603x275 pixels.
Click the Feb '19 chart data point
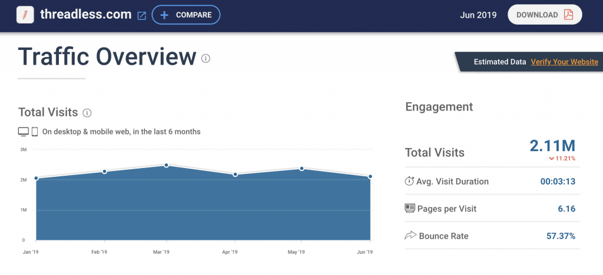click(x=104, y=172)
